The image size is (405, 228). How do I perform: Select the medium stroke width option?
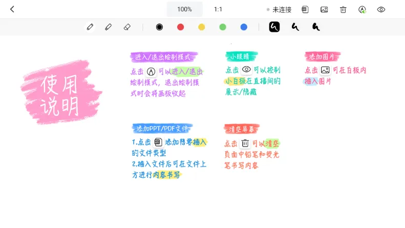295,27
